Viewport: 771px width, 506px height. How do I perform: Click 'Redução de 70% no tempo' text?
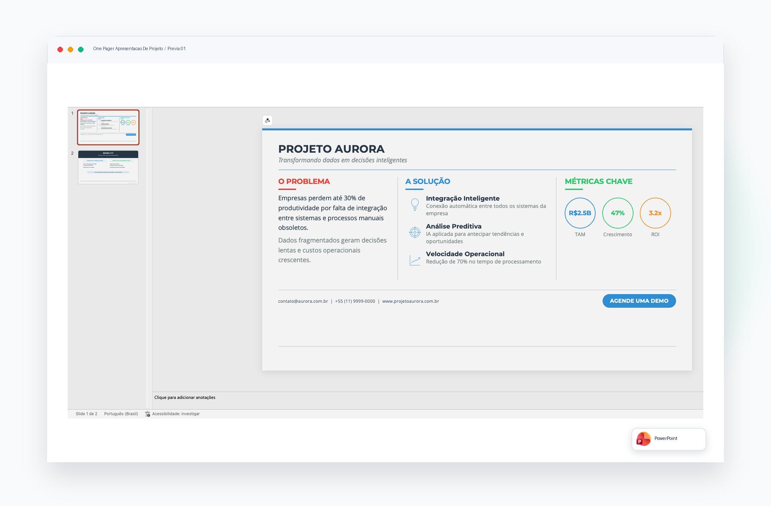pyautogui.click(x=483, y=262)
